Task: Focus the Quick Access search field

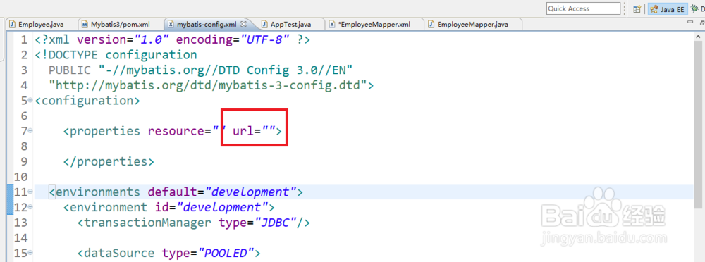Action: pos(583,8)
